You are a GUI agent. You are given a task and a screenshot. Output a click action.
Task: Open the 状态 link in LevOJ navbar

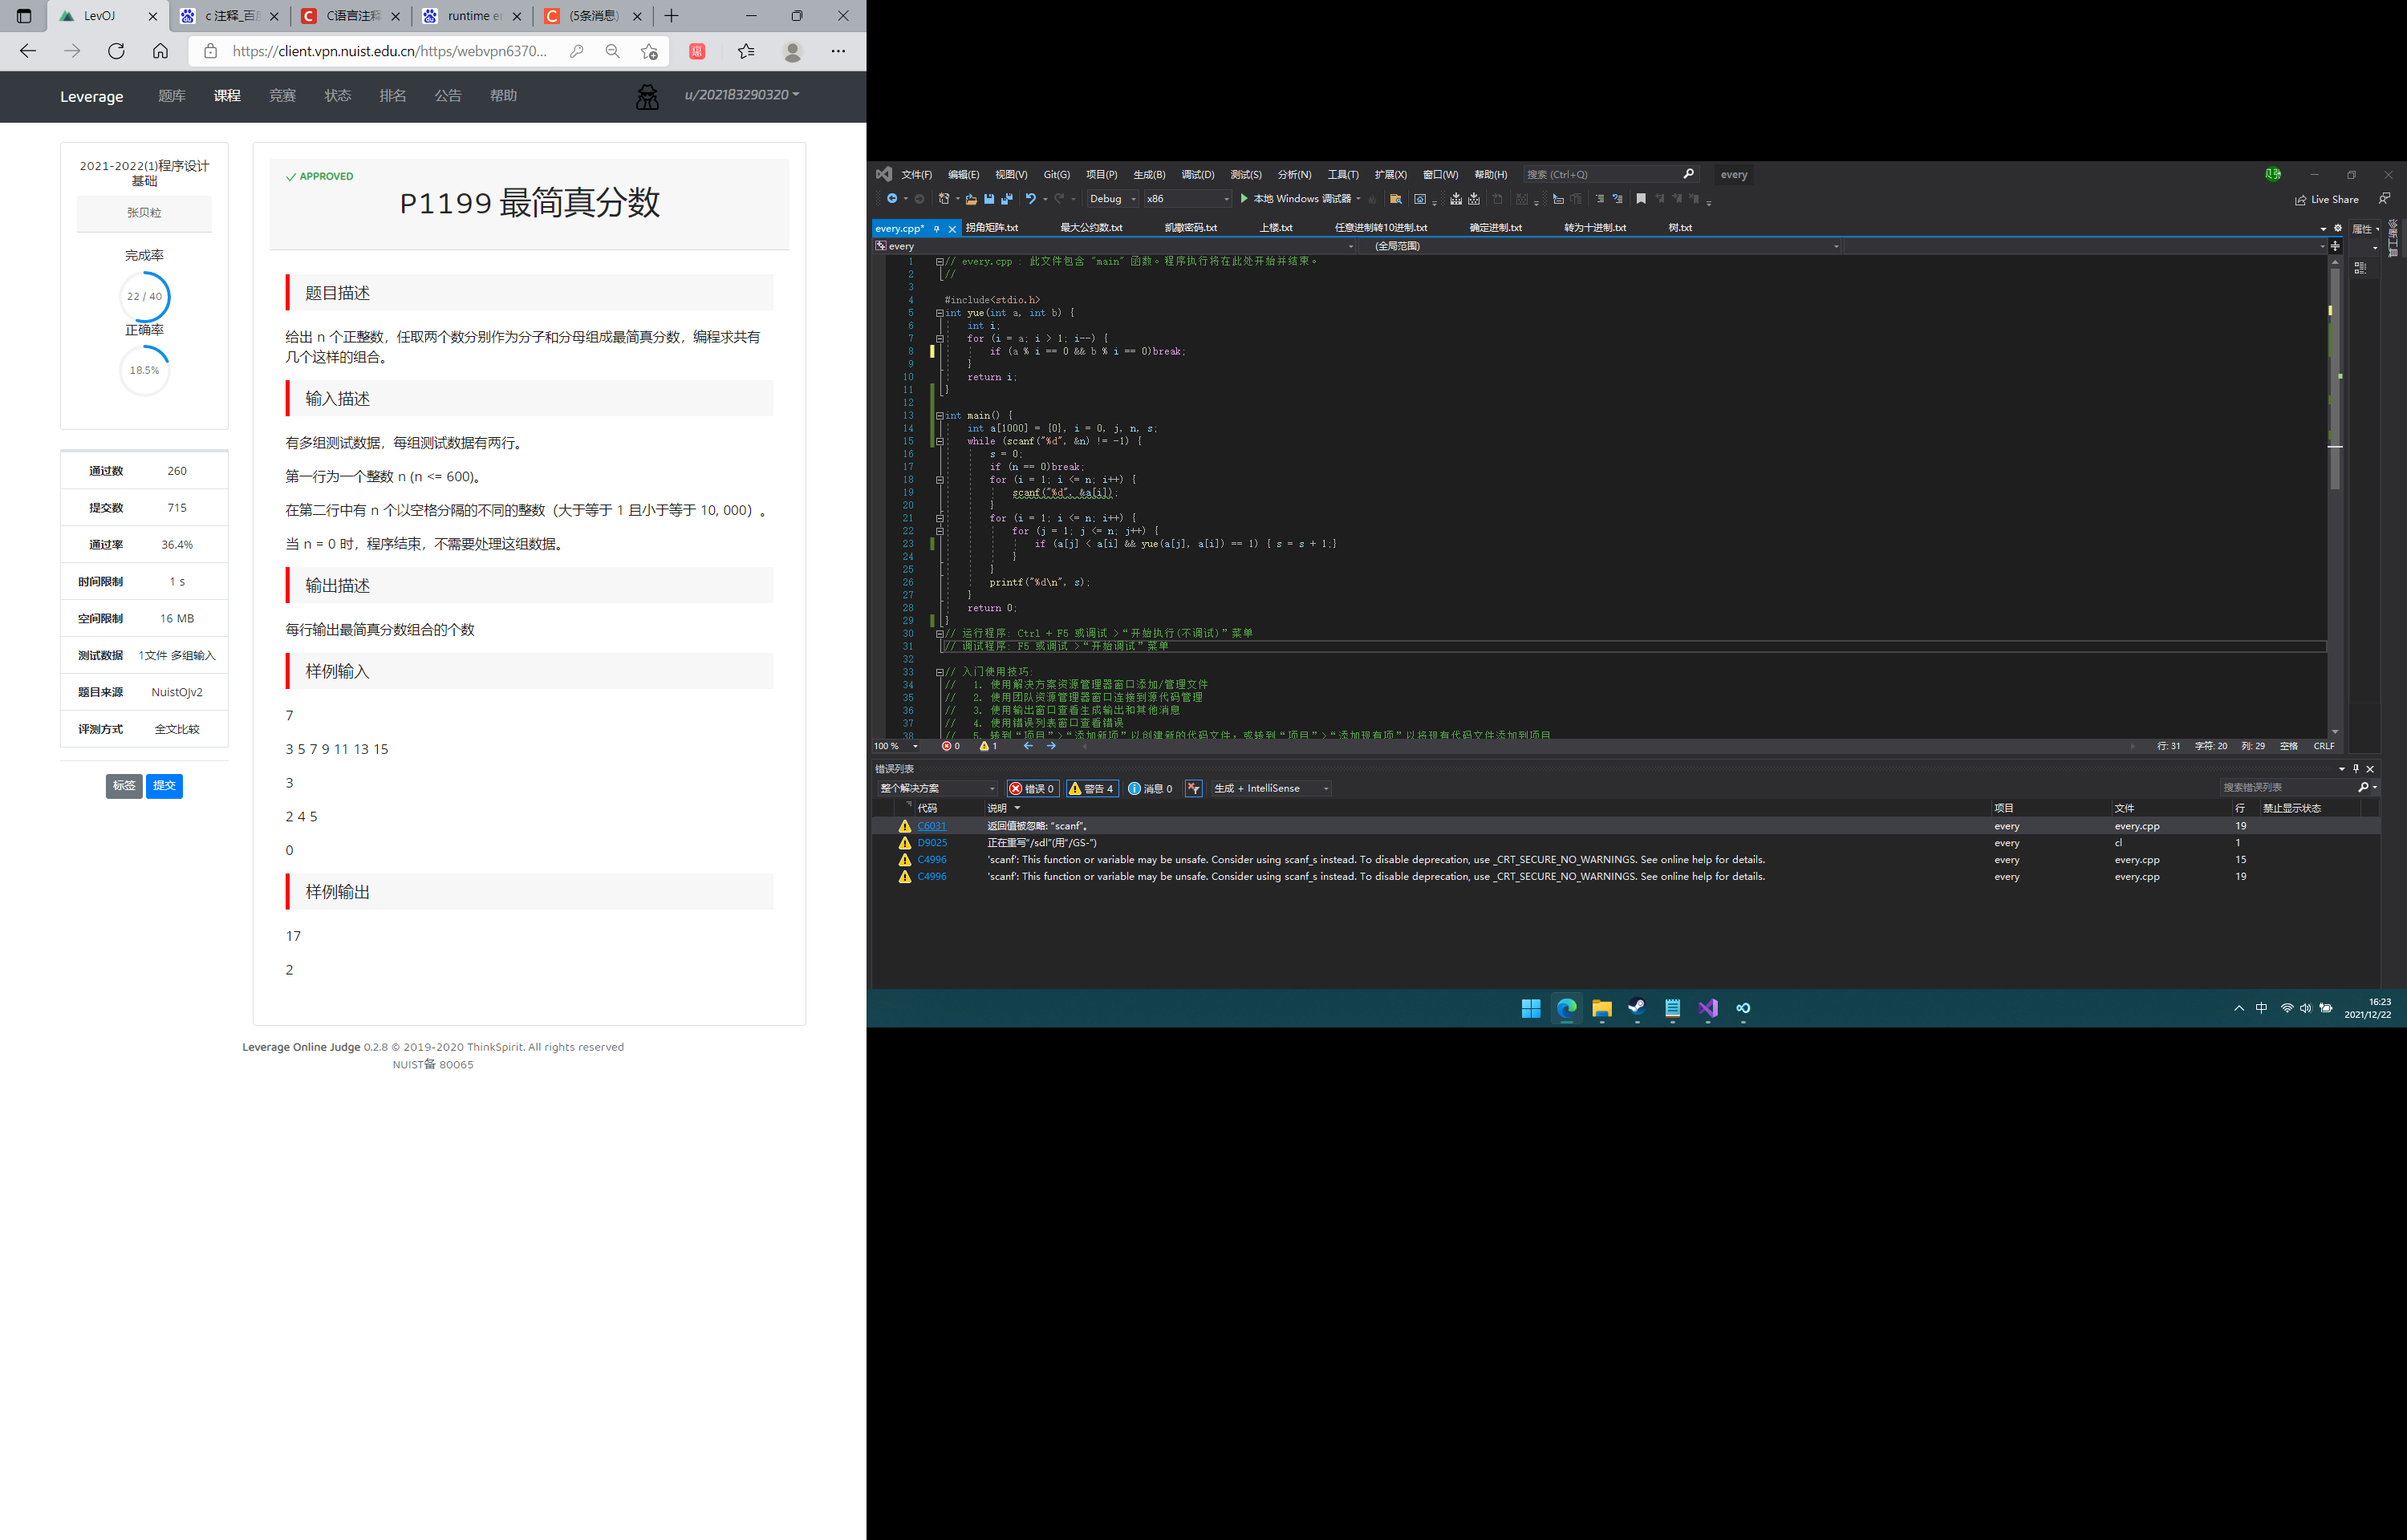[x=338, y=96]
